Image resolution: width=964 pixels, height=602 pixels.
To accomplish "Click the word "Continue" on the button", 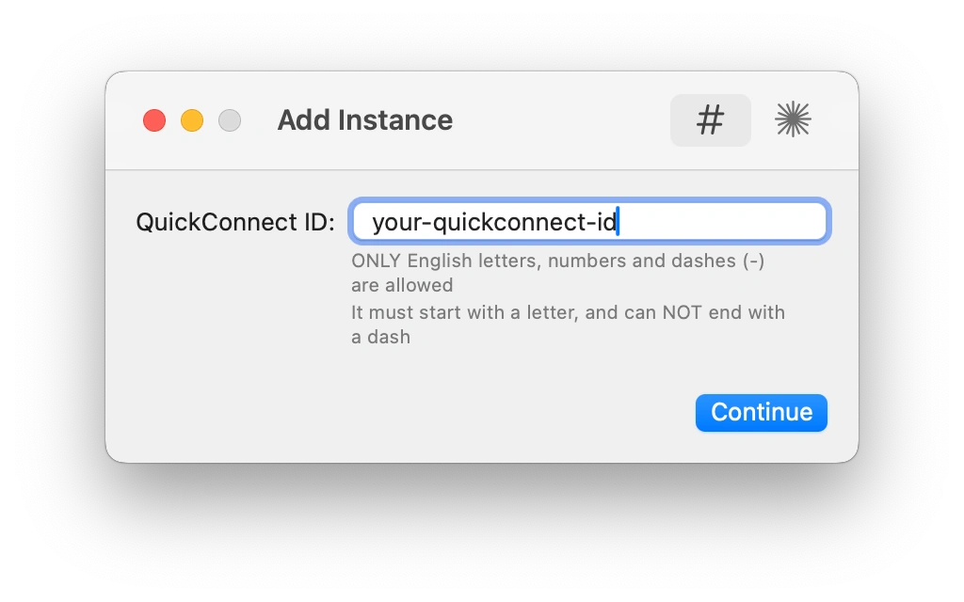I will coord(761,412).
